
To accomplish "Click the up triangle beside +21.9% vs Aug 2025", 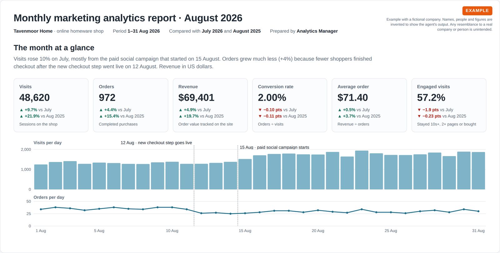I will coord(21,116).
